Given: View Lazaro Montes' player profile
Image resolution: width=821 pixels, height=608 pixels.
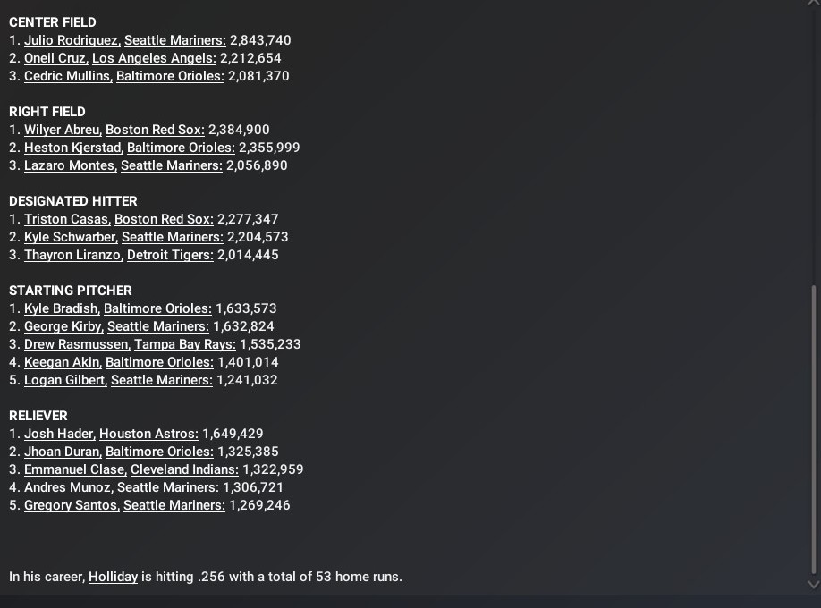Looking at the screenshot, I should (69, 165).
